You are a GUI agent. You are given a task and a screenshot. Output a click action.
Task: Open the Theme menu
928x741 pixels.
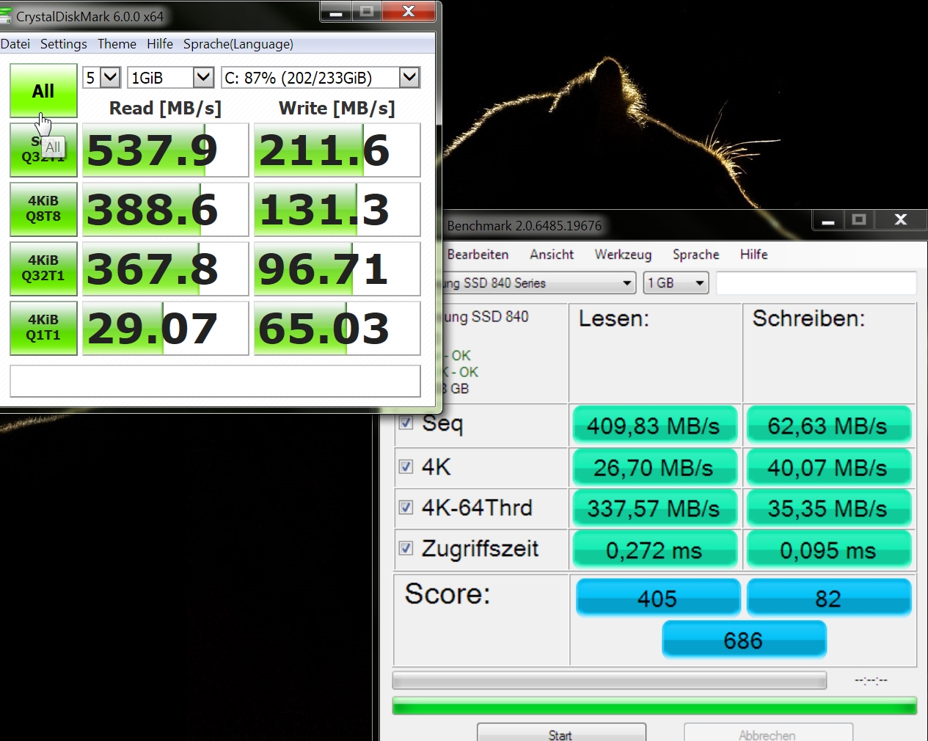tap(117, 44)
